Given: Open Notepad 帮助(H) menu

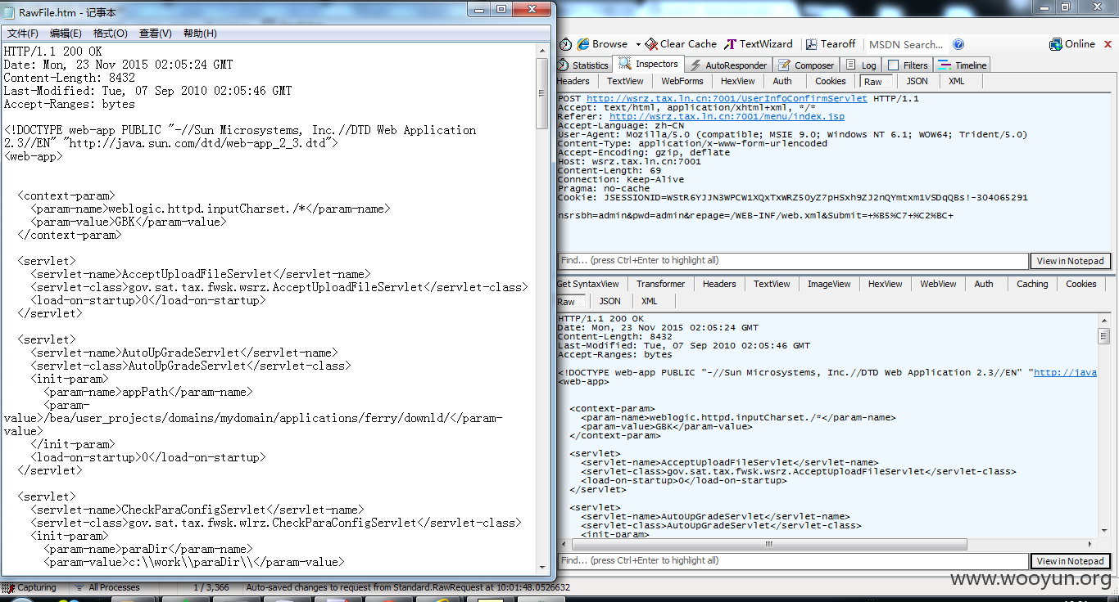Looking at the screenshot, I should click(x=200, y=34).
